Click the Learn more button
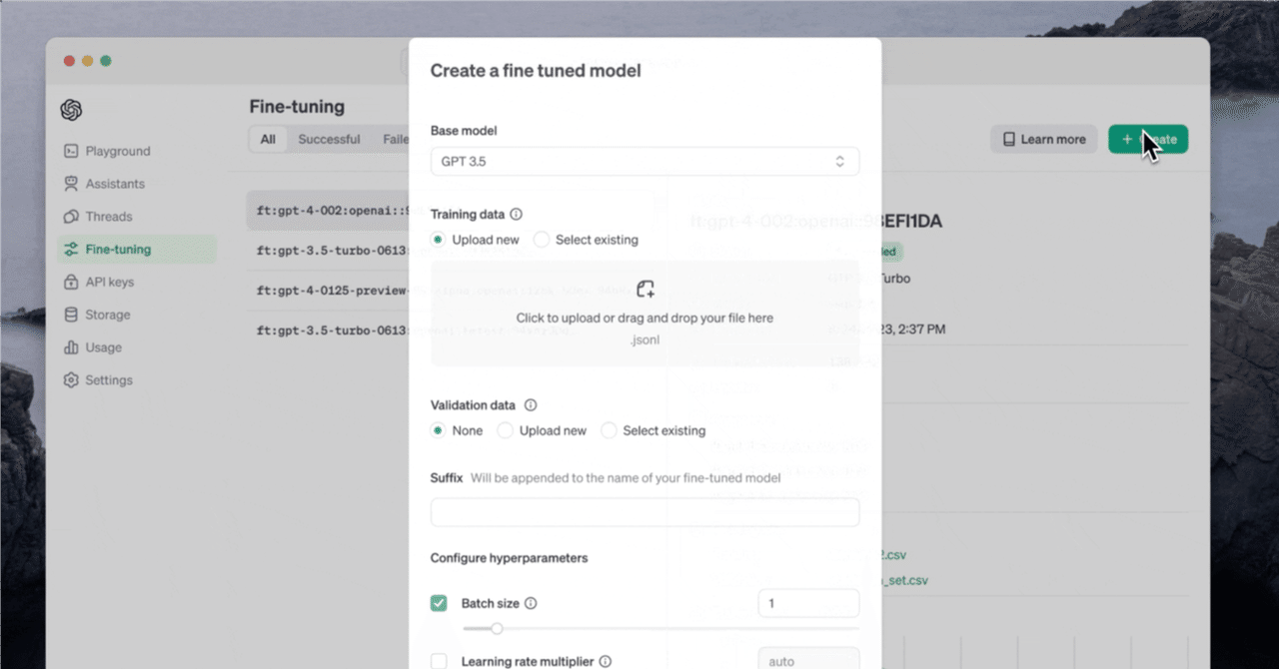 (1043, 139)
